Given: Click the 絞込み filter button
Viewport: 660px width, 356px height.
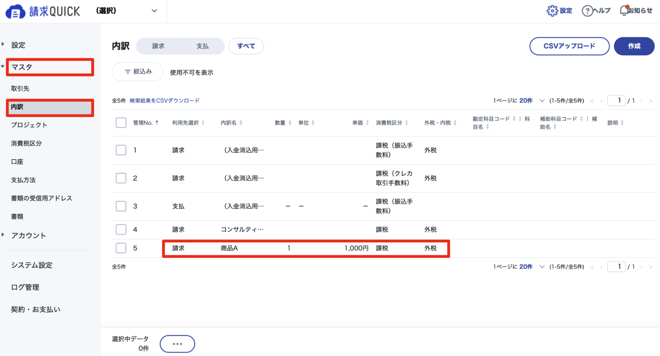Looking at the screenshot, I should pyautogui.click(x=137, y=72).
